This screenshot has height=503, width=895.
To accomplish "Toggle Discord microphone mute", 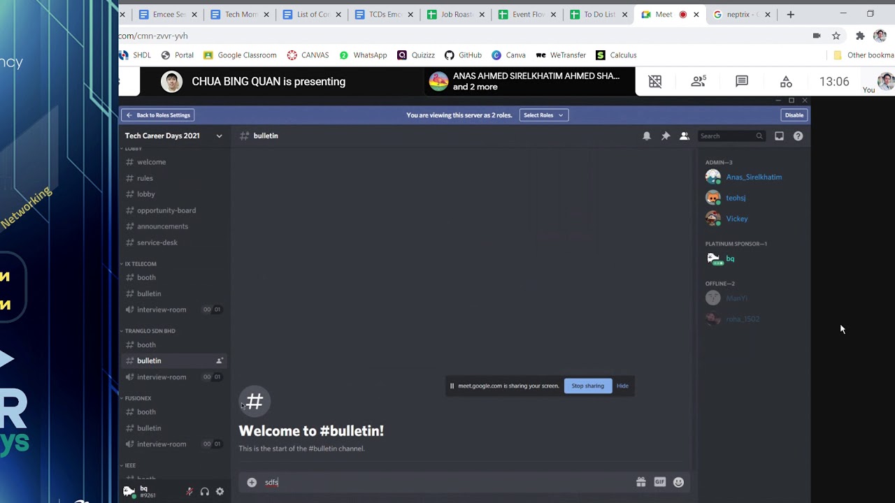I will point(189,492).
